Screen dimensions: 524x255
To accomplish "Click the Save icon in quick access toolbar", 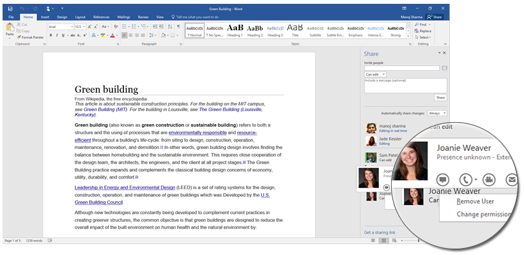I will click(x=10, y=8).
